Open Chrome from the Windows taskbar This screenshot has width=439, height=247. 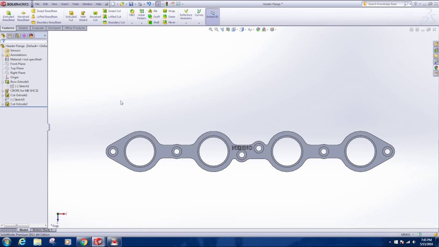coord(83,242)
